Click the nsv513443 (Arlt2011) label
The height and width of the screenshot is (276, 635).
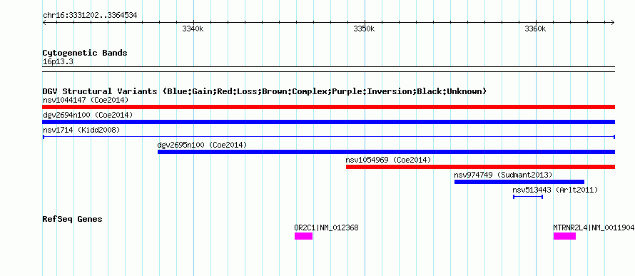tap(555, 190)
